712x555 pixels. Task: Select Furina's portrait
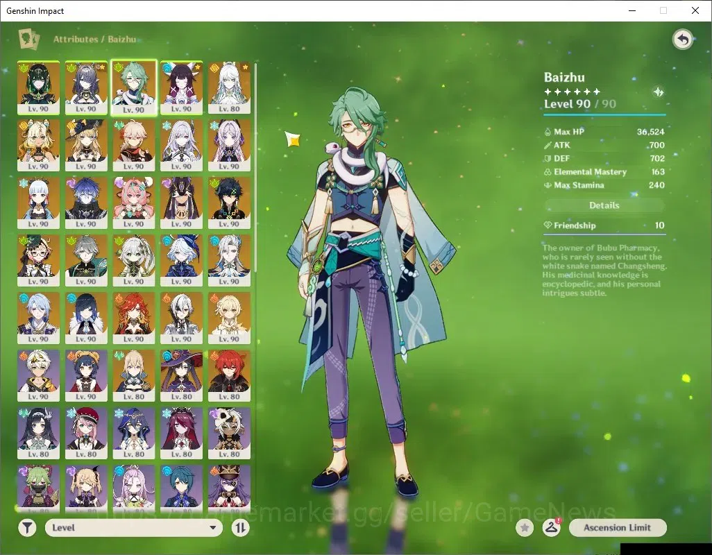182,260
